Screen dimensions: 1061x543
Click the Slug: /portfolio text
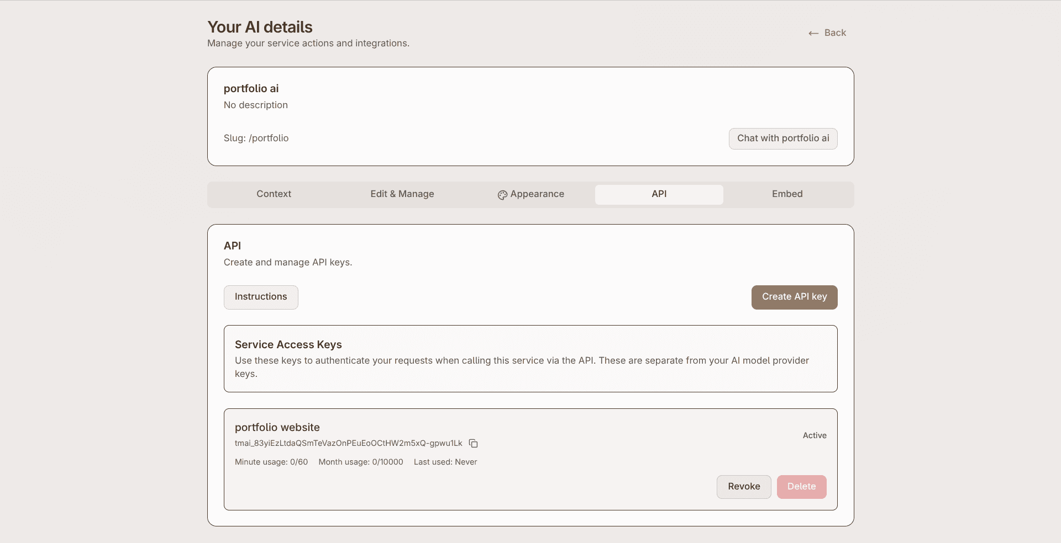click(x=256, y=139)
